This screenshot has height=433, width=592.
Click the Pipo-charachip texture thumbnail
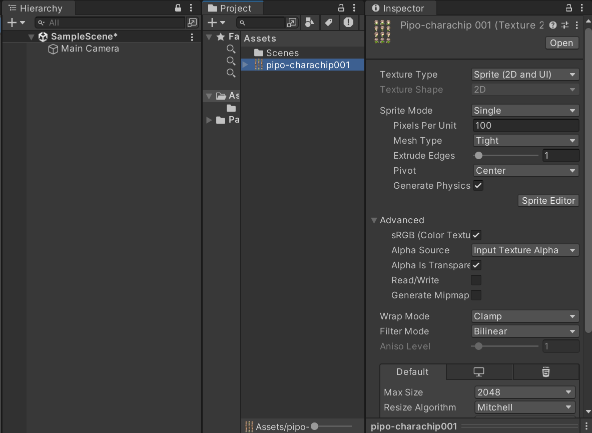(382, 32)
